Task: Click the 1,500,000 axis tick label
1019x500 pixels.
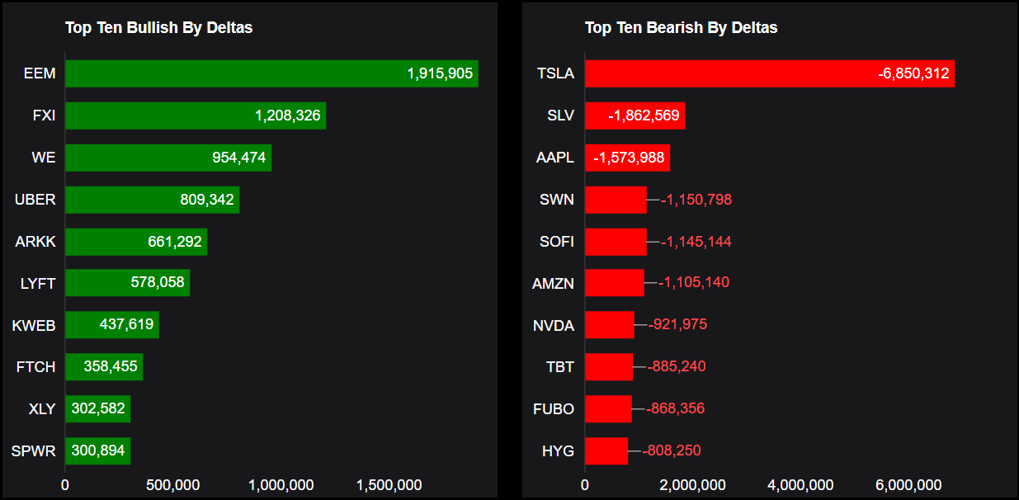Action: coord(389,485)
